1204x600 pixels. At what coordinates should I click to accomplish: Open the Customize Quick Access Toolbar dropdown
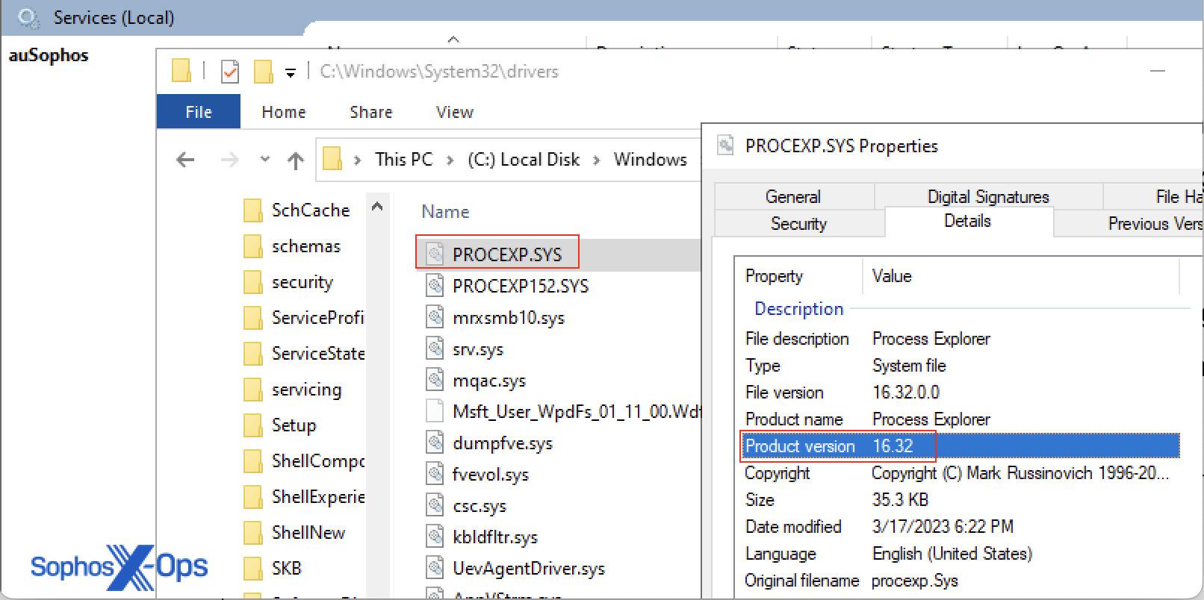291,72
